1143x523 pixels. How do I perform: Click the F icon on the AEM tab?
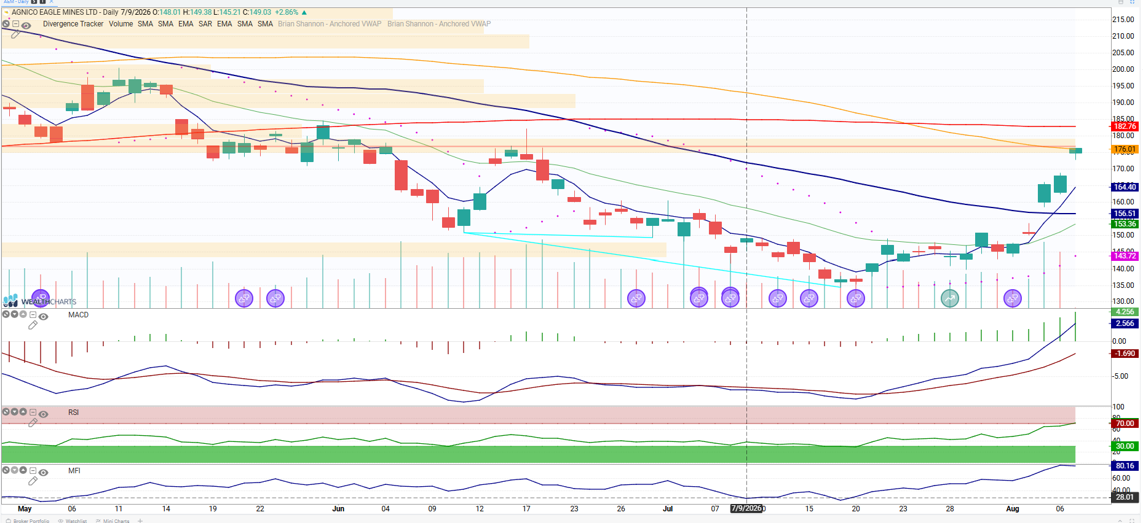[x=42, y=2]
